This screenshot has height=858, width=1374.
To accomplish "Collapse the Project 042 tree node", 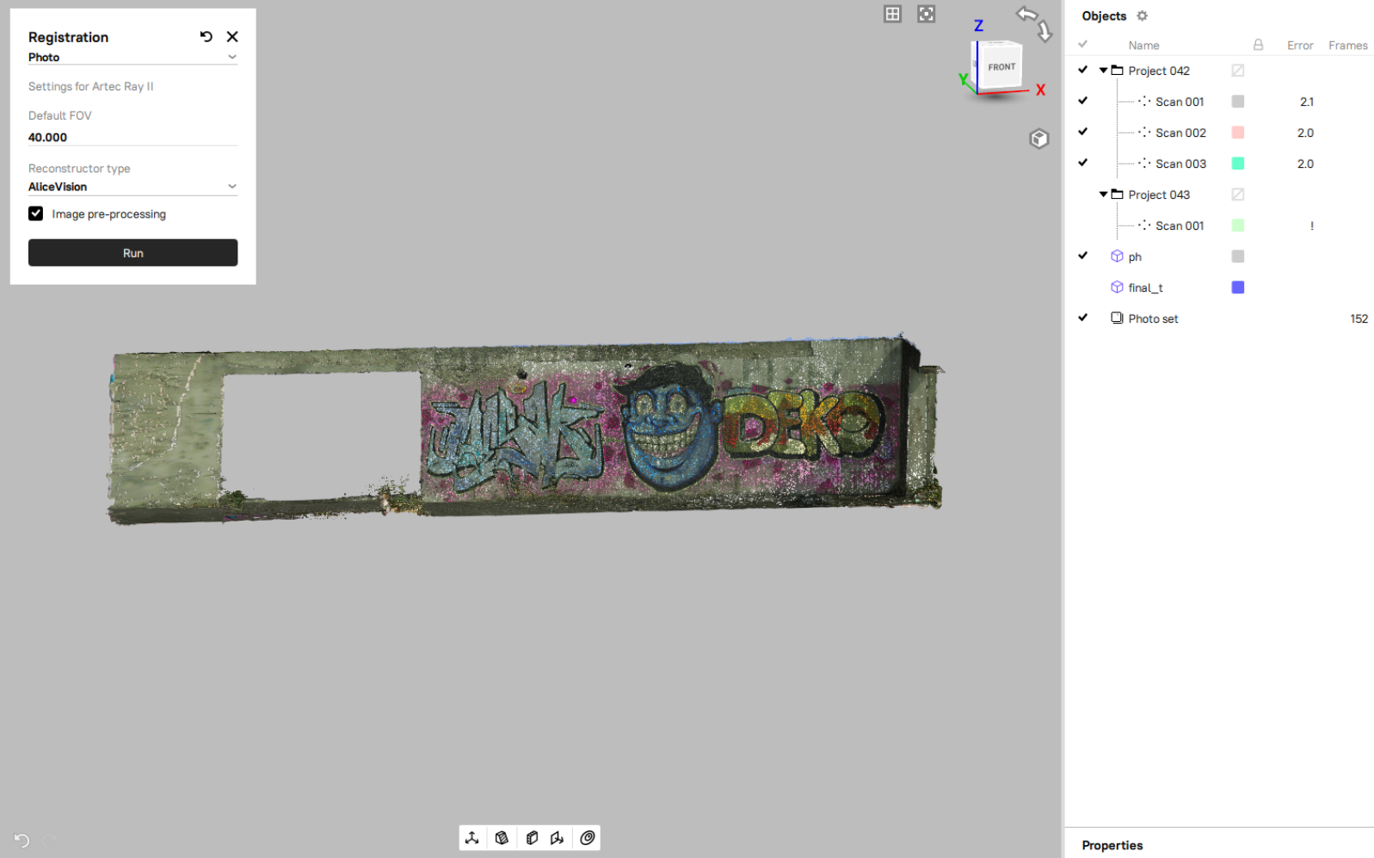I will tap(1103, 71).
